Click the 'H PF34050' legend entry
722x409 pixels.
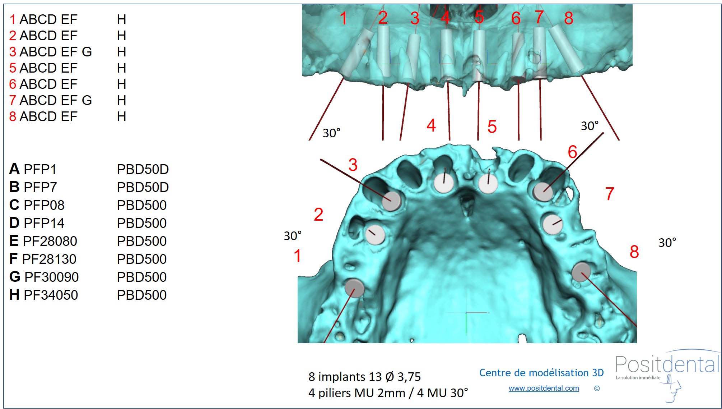43,295
